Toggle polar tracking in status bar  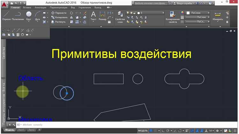coord(168,130)
